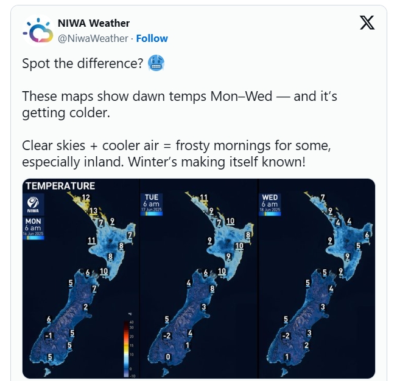Screen dimensions: 397x381
Task: Click the NIWA logo on Monday map
Action: [33, 204]
